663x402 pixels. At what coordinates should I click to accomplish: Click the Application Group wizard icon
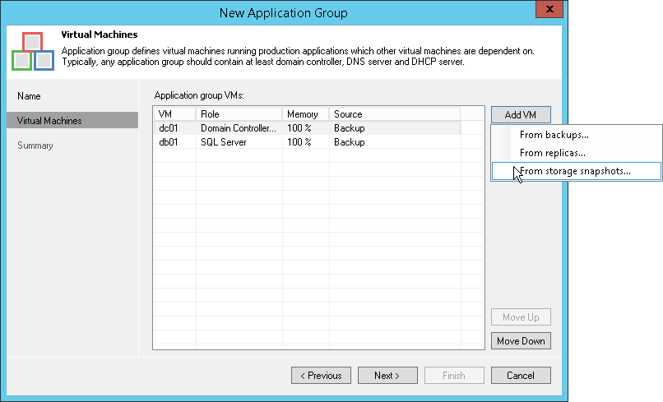tap(33, 52)
